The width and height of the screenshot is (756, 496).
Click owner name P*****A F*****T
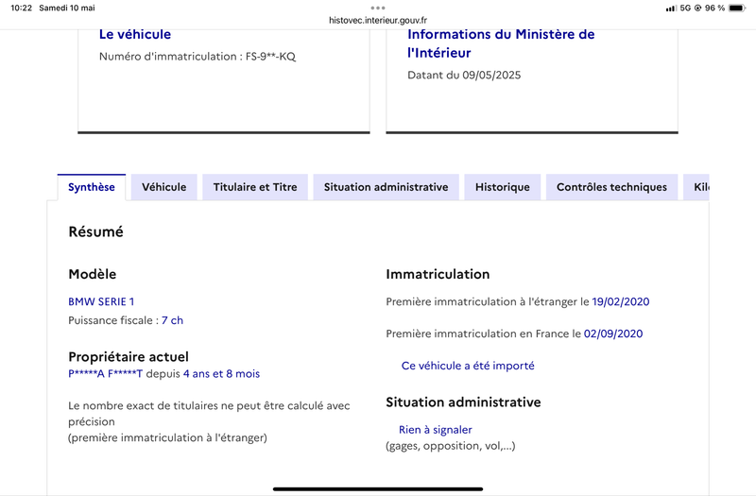click(106, 374)
